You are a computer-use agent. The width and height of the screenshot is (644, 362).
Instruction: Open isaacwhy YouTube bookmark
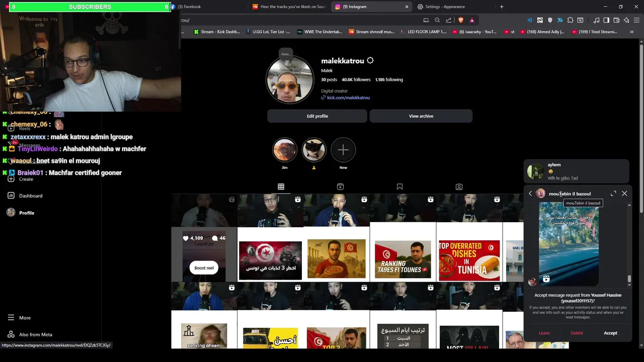(474, 32)
